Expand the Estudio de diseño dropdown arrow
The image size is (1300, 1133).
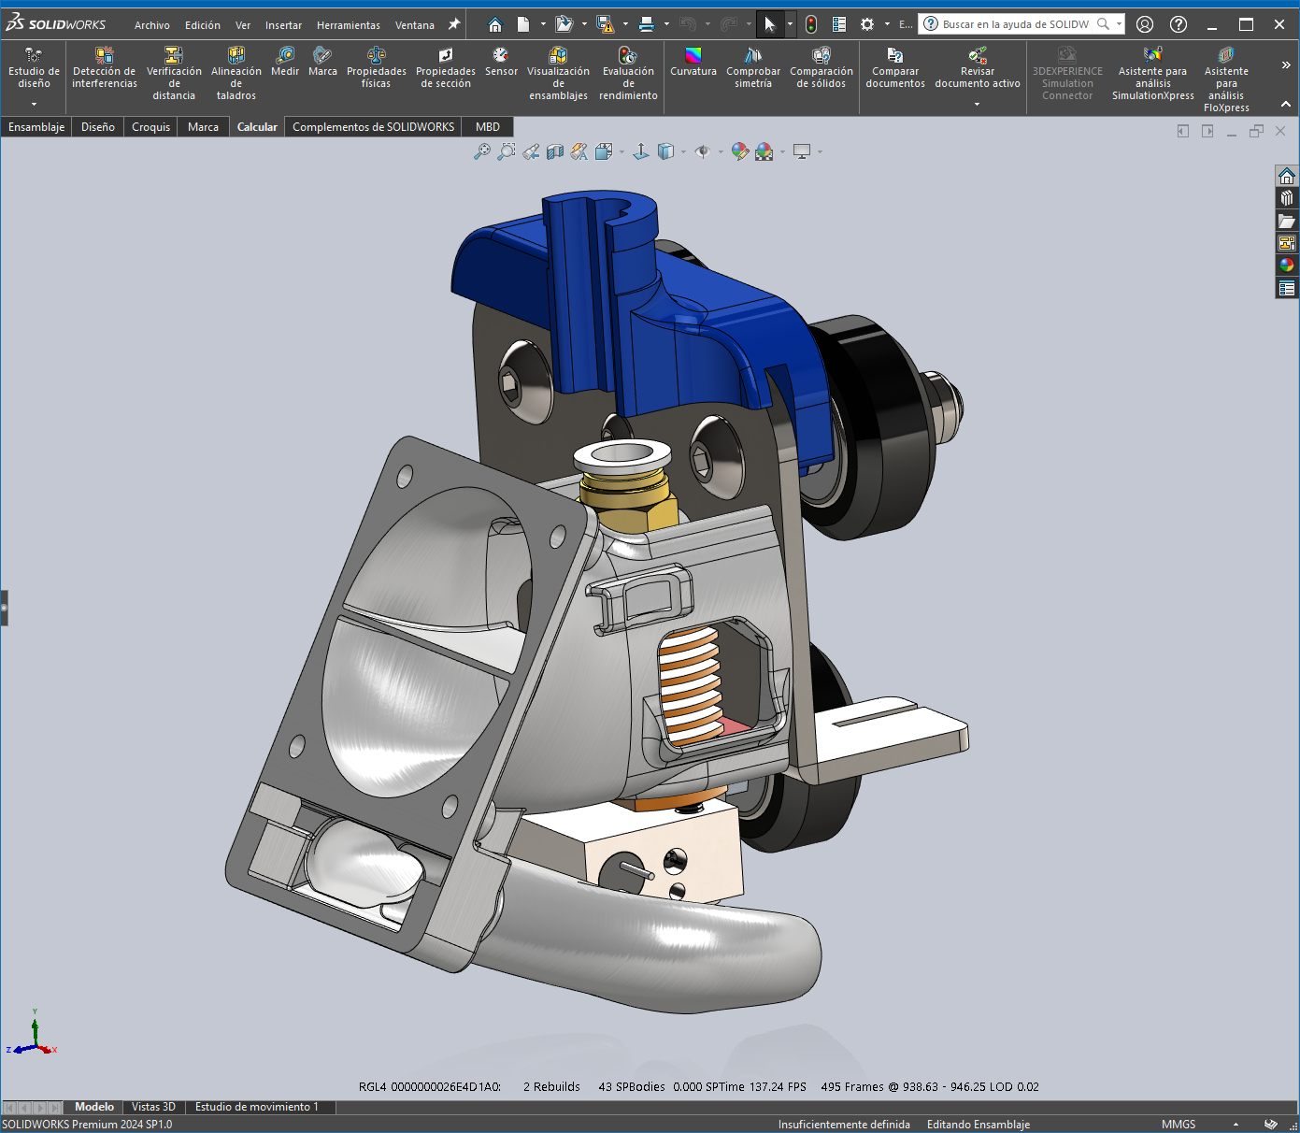coord(34,104)
